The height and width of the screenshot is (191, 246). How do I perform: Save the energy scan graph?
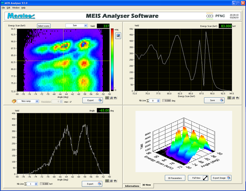click(214, 100)
